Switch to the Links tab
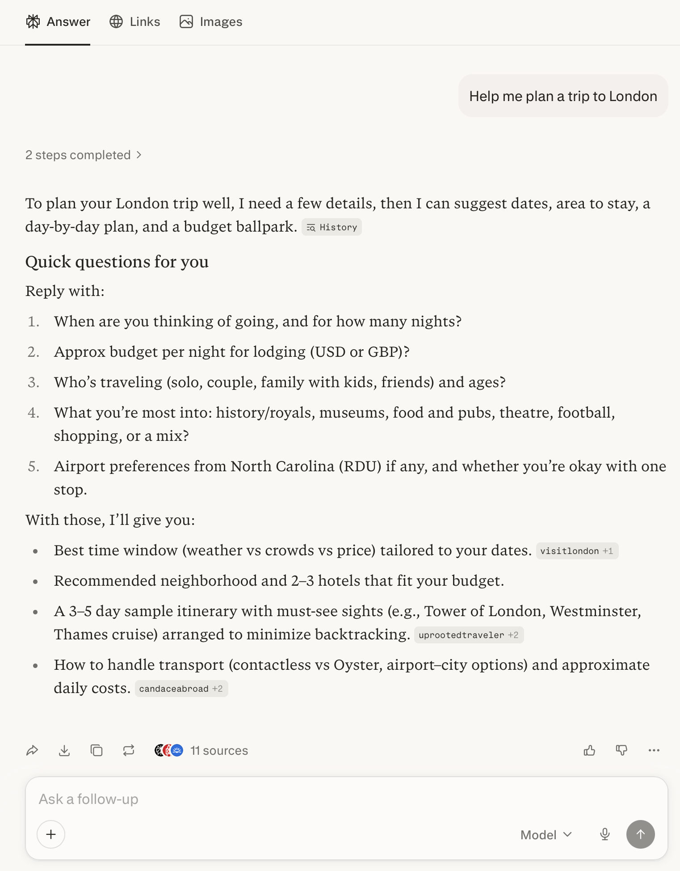Image resolution: width=680 pixels, height=871 pixels. 134,21
